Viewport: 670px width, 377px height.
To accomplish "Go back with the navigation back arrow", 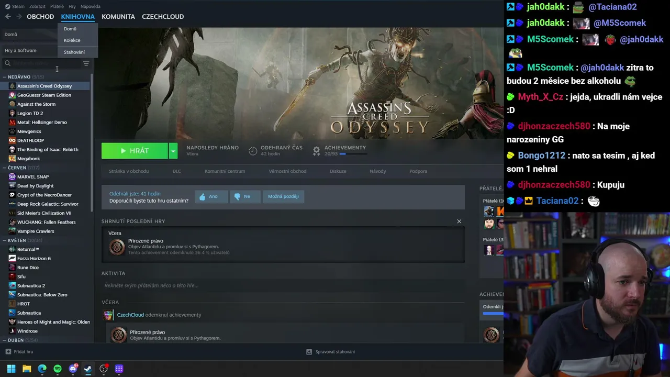I will 8,17.
